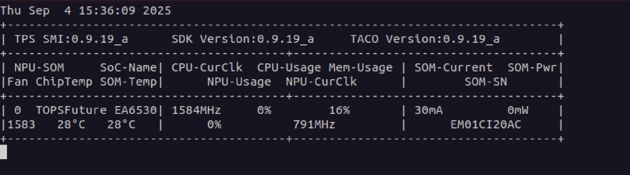Click the SDK Version text
The width and height of the screenshot is (630, 175).
tap(243, 39)
